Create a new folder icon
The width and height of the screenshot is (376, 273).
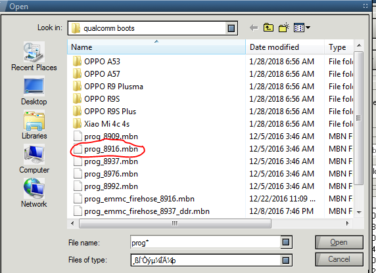click(284, 28)
